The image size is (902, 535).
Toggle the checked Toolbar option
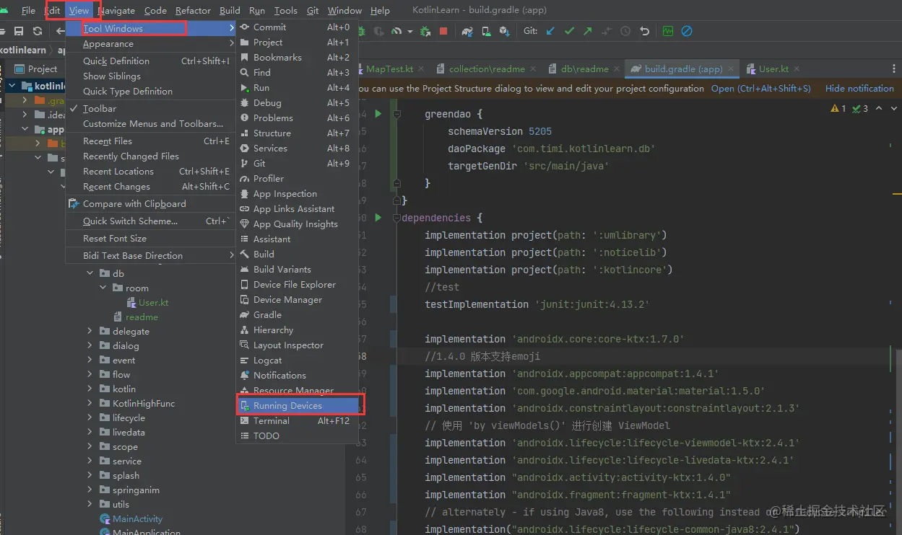(x=150, y=108)
